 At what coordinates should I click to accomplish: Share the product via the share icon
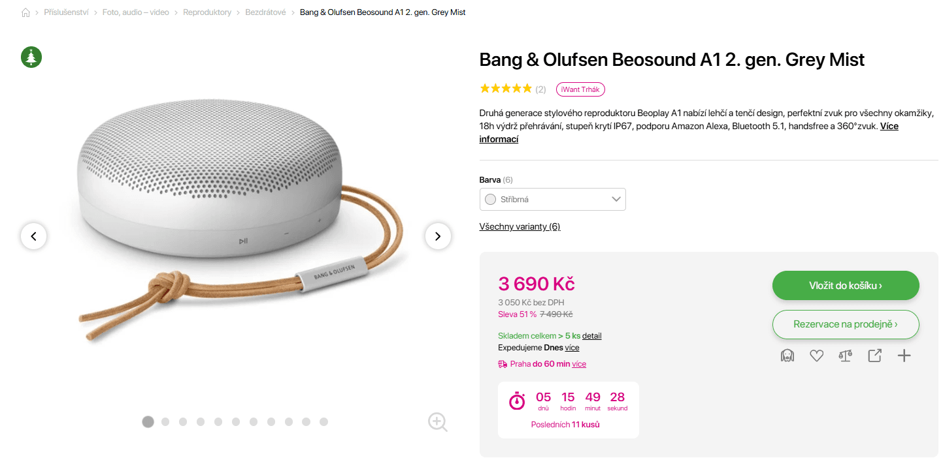pos(874,356)
